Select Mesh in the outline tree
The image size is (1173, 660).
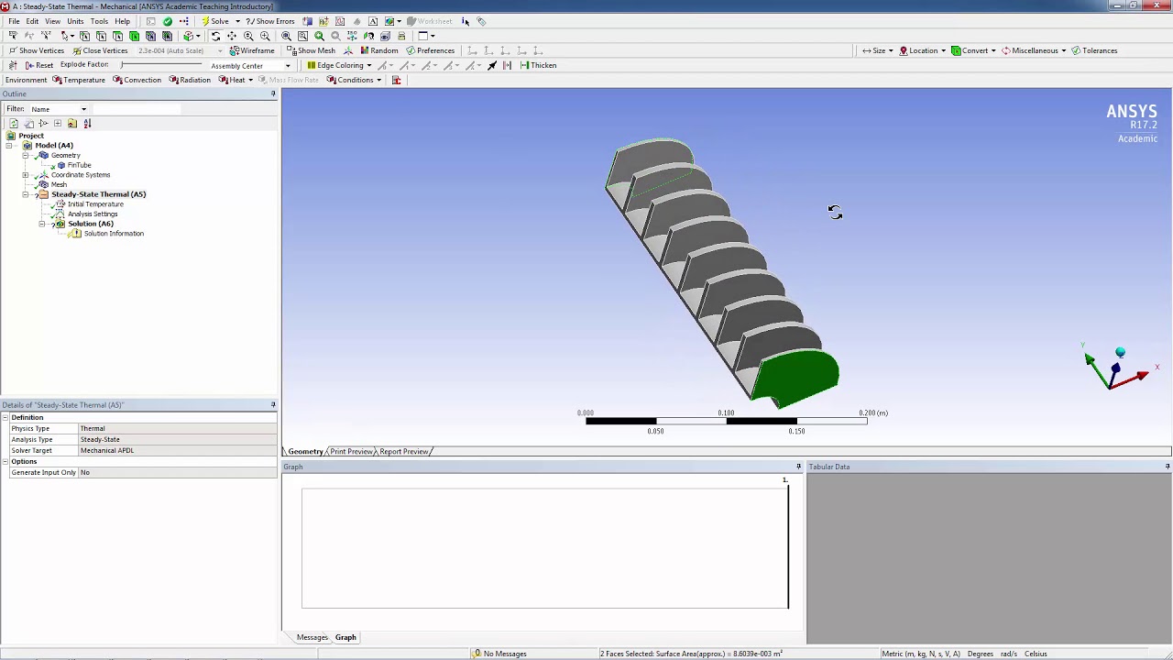tap(59, 184)
